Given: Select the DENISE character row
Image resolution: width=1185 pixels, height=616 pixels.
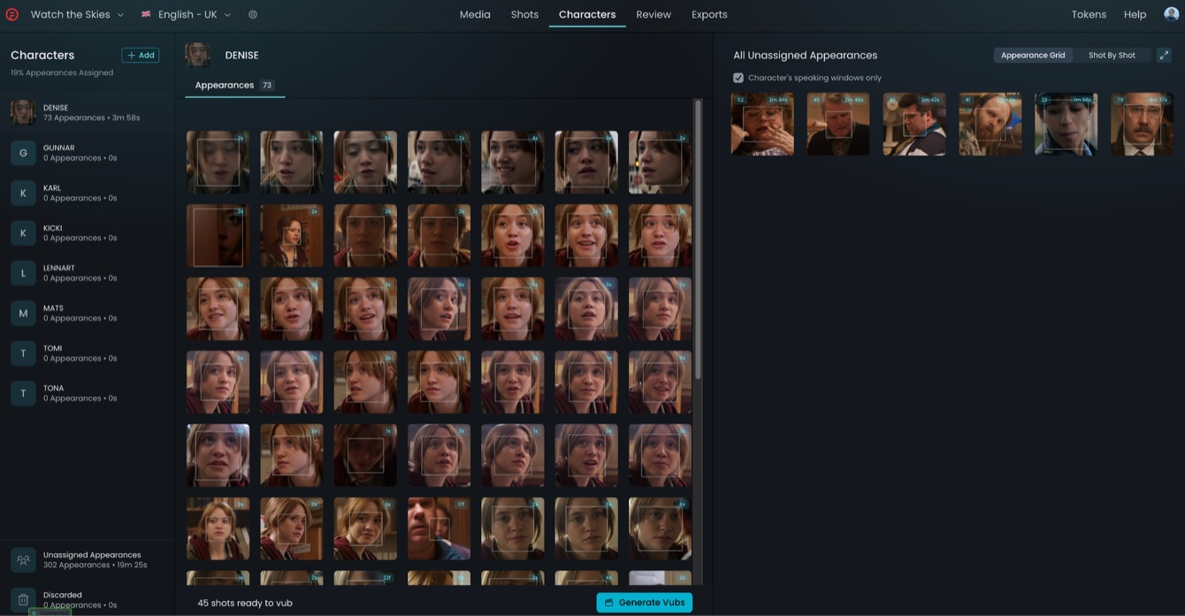Looking at the screenshot, I should click(87, 112).
